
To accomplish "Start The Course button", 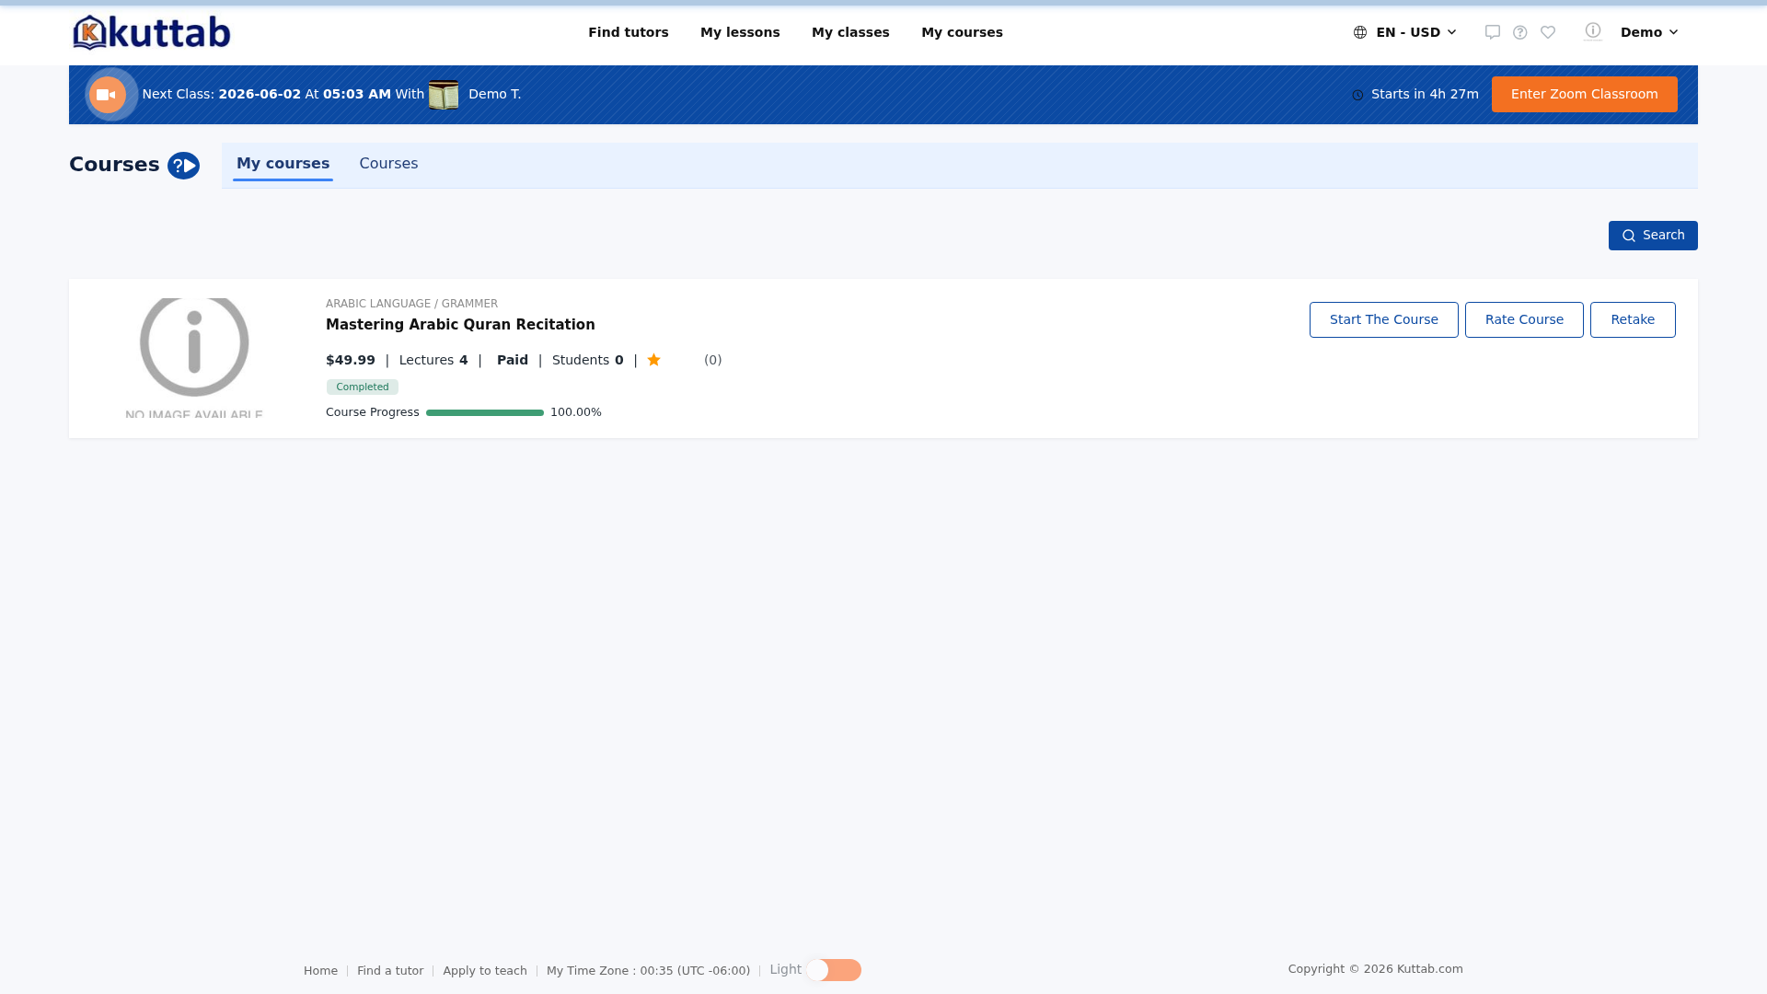I will [x=1383, y=319].
